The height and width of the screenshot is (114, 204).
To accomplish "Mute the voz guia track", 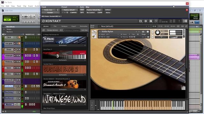I will pyautogui.click(x=19, y=43).
